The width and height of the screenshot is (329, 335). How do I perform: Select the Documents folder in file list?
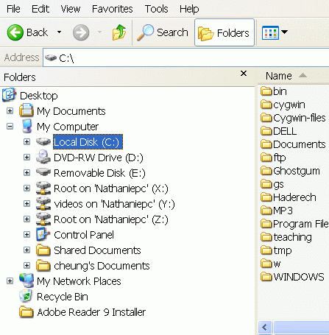click(293, 144)
